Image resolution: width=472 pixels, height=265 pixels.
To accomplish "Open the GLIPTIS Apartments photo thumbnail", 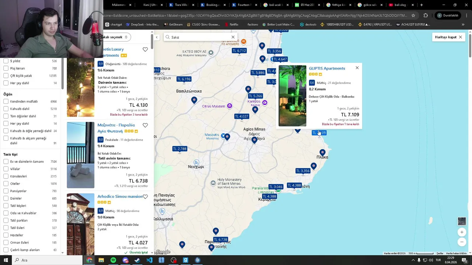I will point(292,96).
